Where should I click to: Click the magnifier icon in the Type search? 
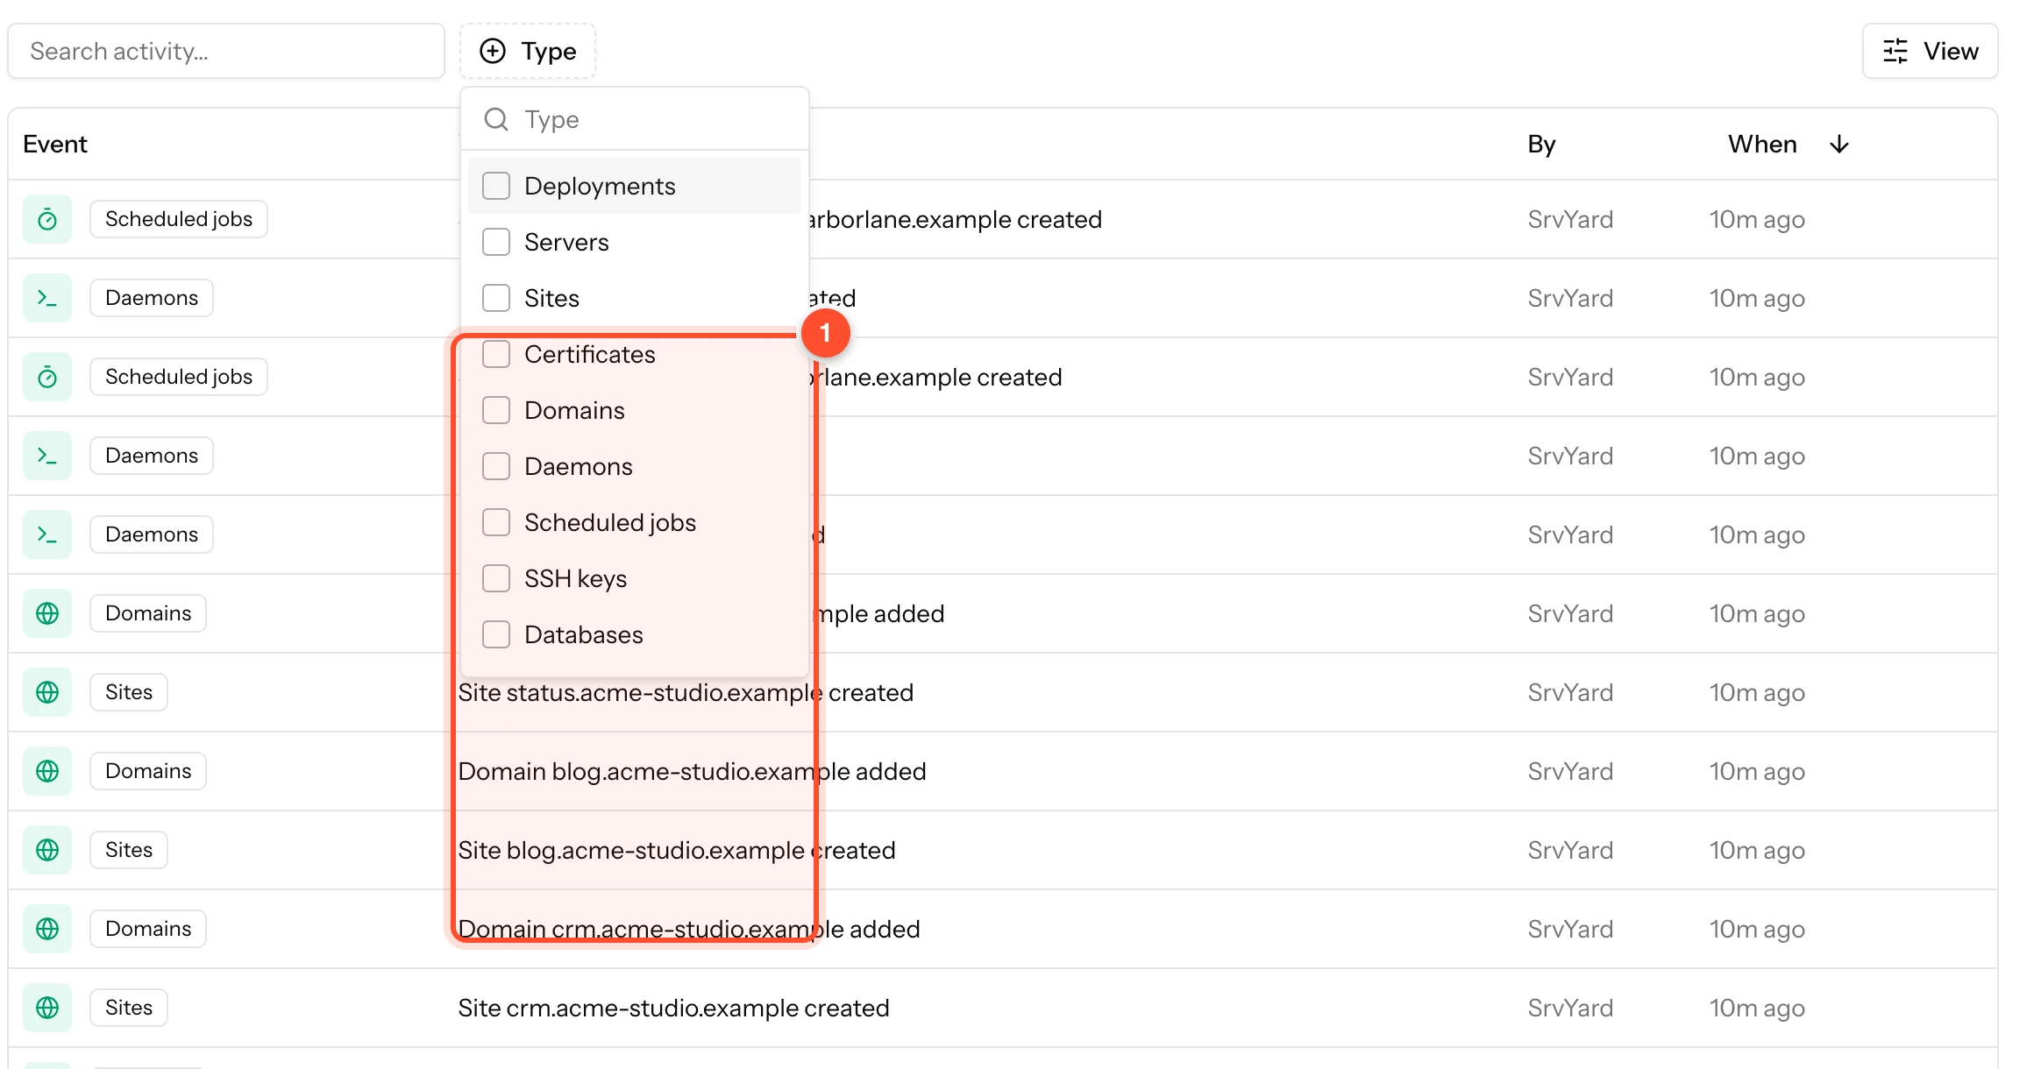pos(496,119)
